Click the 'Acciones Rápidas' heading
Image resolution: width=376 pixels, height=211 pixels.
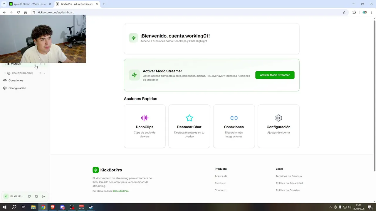tap(140, 99)
